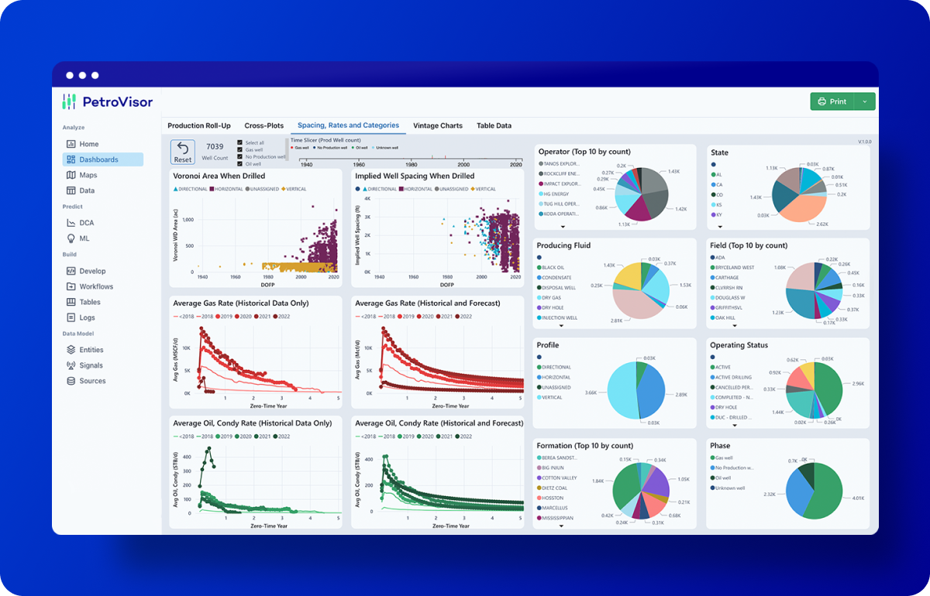
Task: Switch to the Cross-Plots tab
Action: coord(263,125)
